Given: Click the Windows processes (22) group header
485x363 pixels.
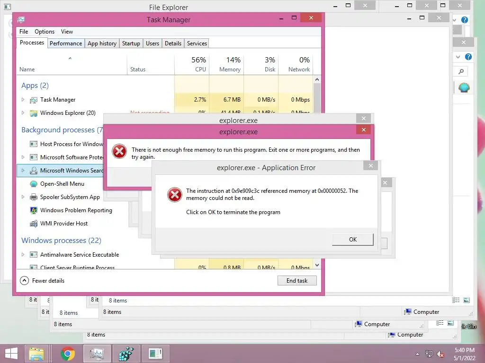Looking at the screenshot, I should pyautogui.click(x=61, y=241).
